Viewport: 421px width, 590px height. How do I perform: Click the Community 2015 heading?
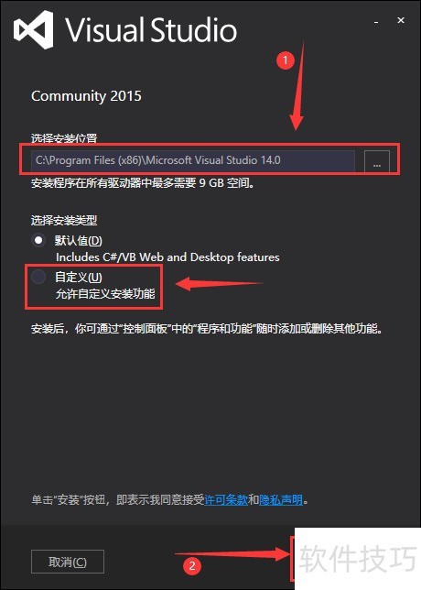(86, 96)
